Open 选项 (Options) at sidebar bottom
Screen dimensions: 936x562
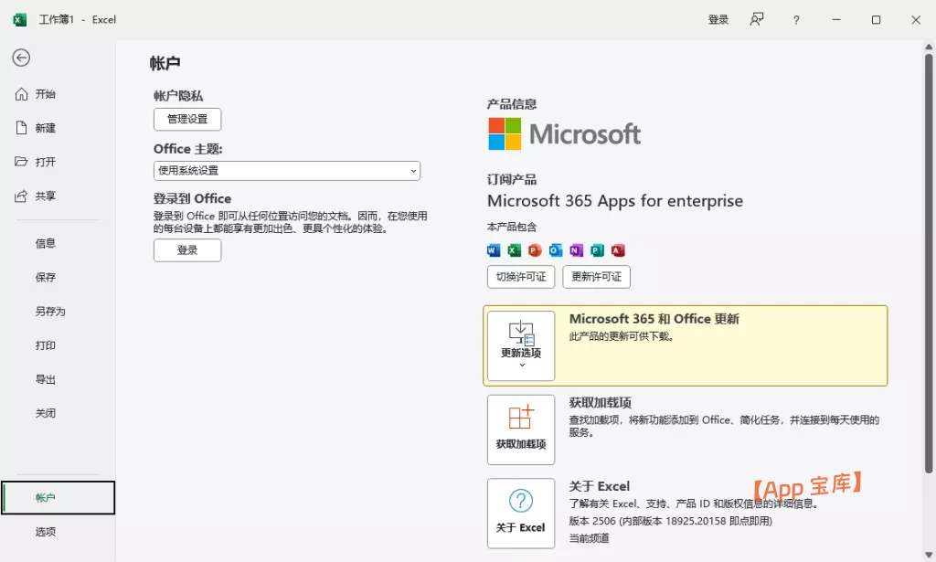(46, 532)
